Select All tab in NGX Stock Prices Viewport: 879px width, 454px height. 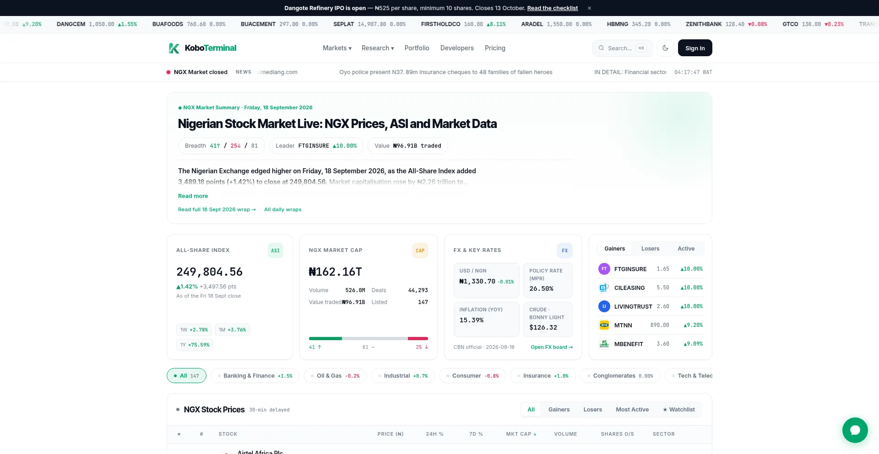click(531, 410)
